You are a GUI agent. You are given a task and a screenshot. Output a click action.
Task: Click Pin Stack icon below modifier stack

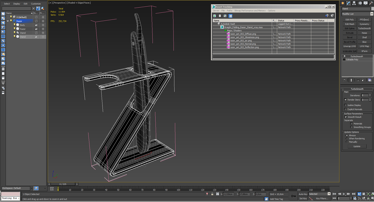click(344, 80)
